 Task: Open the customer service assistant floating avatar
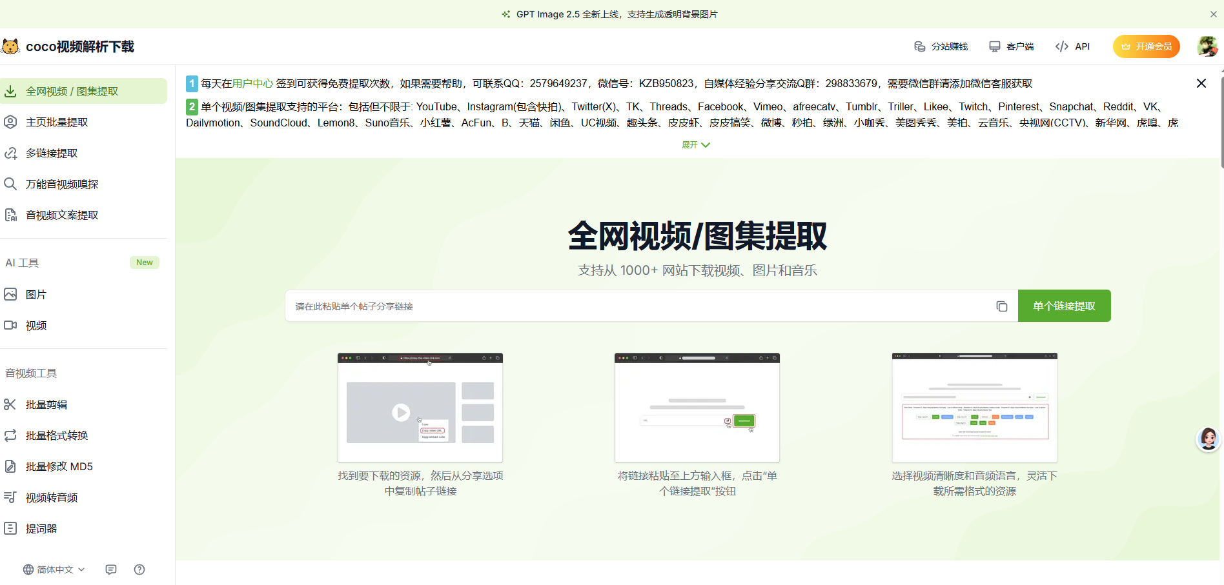click(x=1208, y=439)
